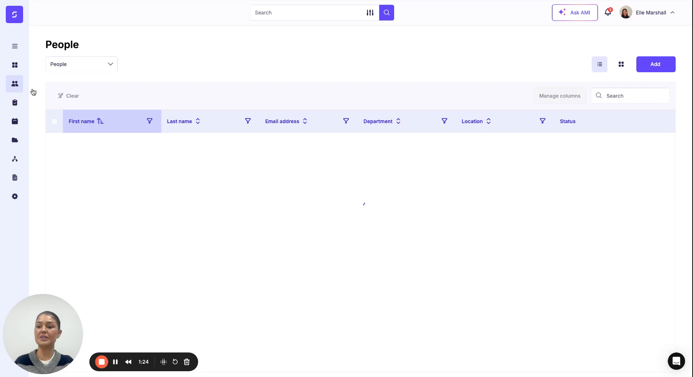Open the People view dropdown
Image resolution: width=693 pixels, height=377 pixels.
pos(81,64)
